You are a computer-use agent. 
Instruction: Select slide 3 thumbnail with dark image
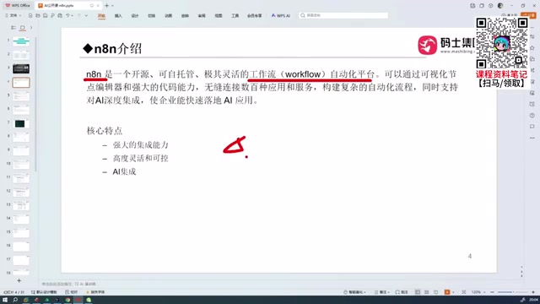tap(21, 68)
